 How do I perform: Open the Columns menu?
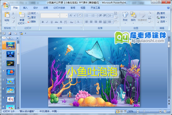(110, 22)
